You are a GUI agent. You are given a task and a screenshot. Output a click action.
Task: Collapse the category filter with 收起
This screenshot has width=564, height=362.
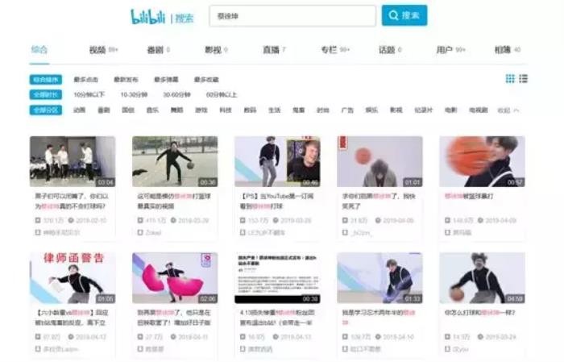[x=508, y=110]
